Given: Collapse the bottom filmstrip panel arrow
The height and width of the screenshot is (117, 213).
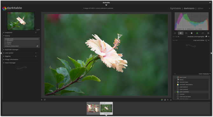Looking at the screenshot, I should tap(106, 115).
